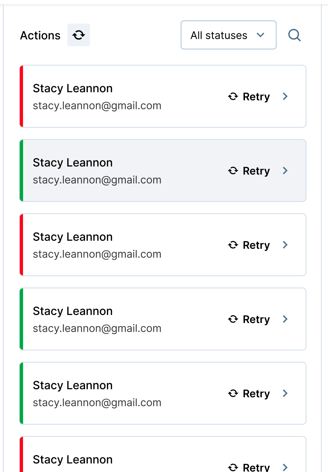The height and width of the screenshot is (472, 328).
Task: Click the Retry icon on the highlighted second card
Action: pyautogui.click(x=233, y=171)
